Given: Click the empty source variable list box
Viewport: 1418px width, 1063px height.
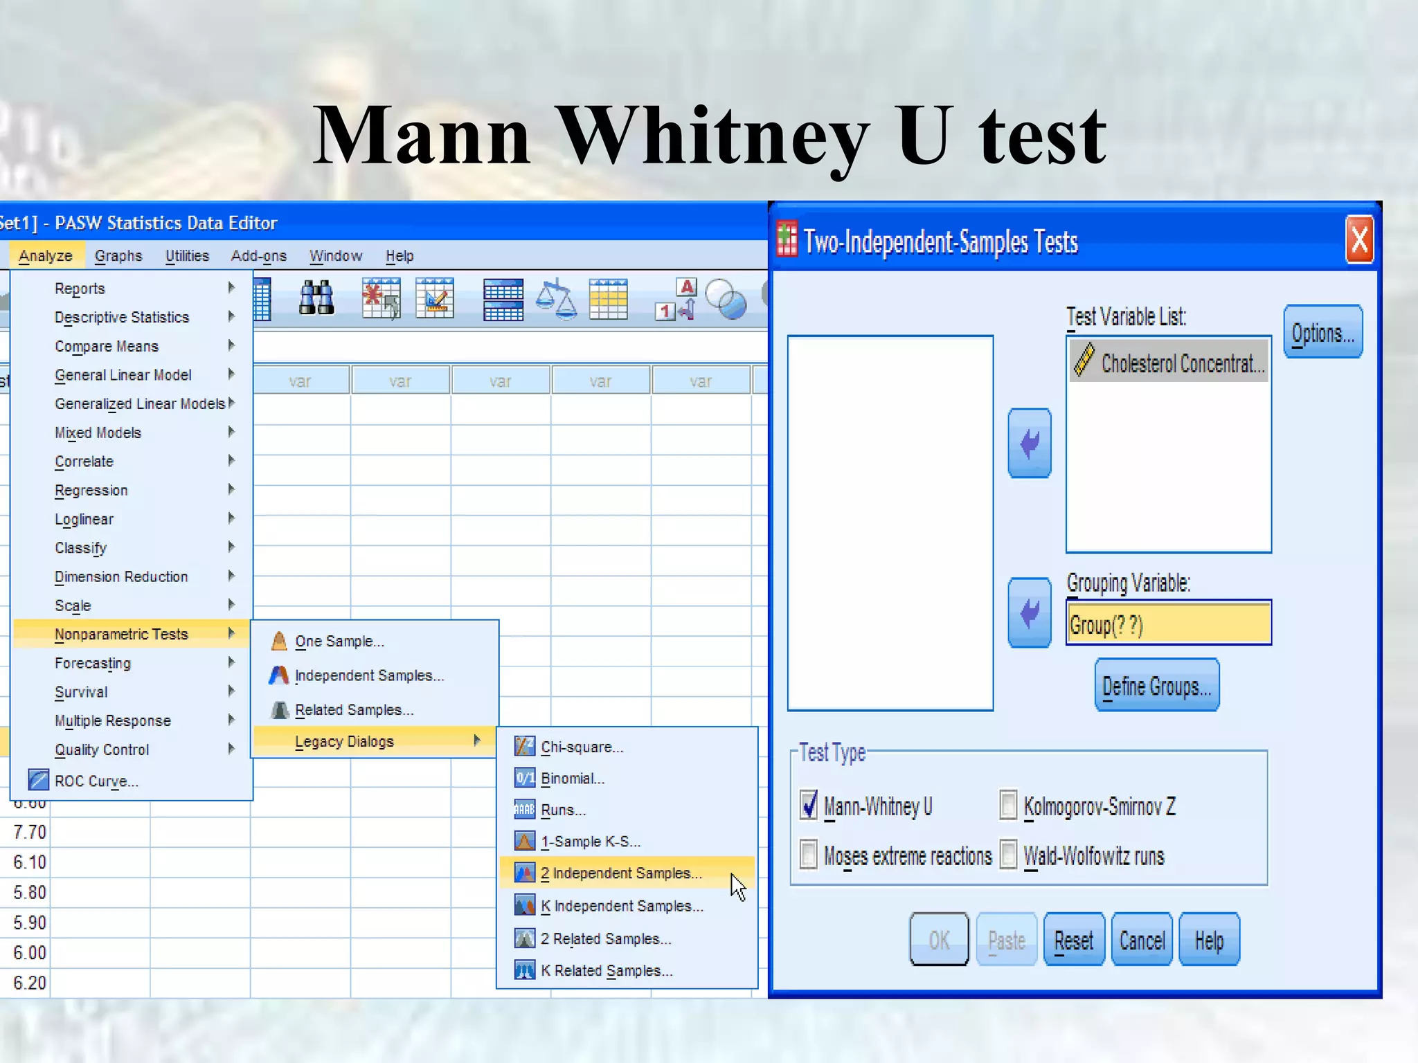Looking at the screenshot, I should coord(890,523).
